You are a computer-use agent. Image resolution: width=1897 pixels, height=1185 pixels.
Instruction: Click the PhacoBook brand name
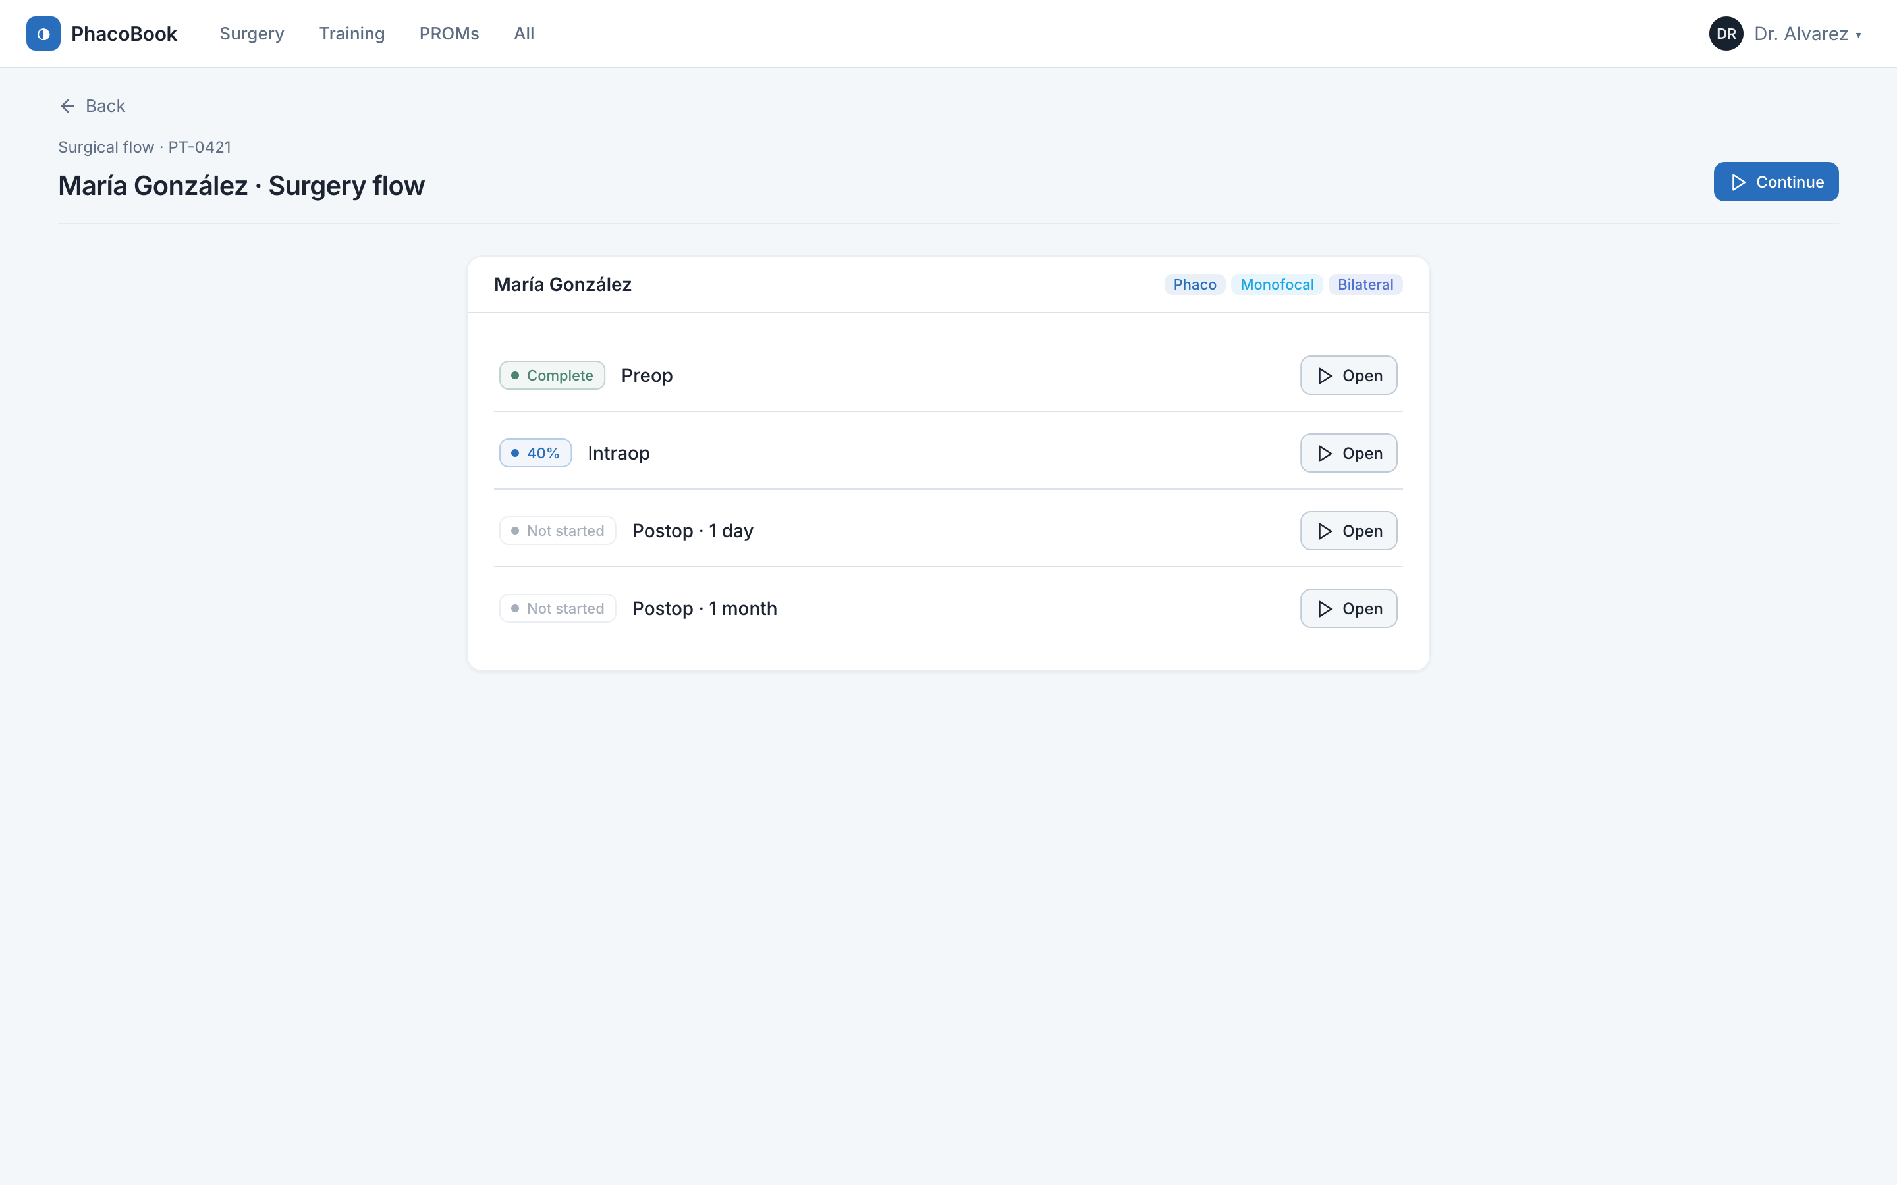[x=124, y=34]
